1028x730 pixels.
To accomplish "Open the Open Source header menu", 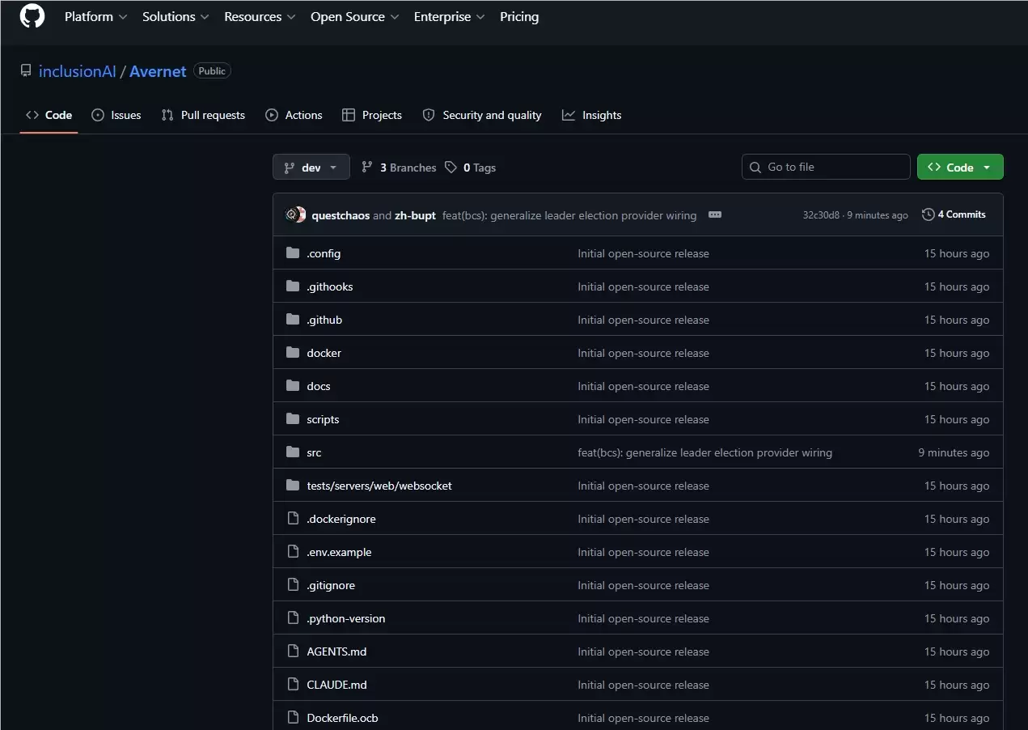I will [x=355, y=17].
